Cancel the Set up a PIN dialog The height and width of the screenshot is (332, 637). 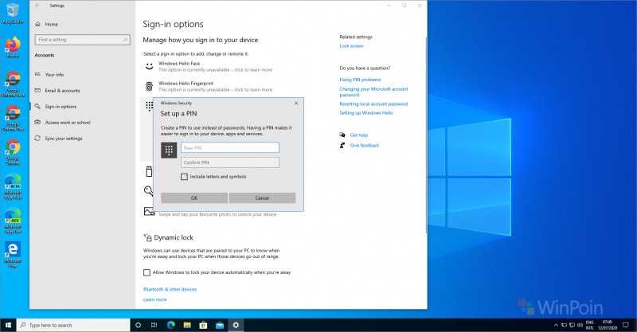[262, 198]
